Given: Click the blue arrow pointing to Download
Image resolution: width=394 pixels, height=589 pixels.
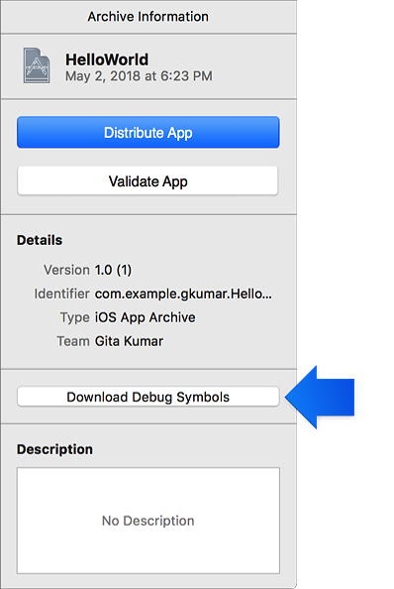Looking at the screenshot, I should [320, 397].
